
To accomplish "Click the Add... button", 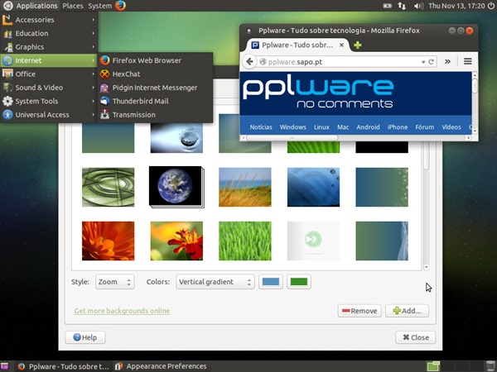I will 407,311.
